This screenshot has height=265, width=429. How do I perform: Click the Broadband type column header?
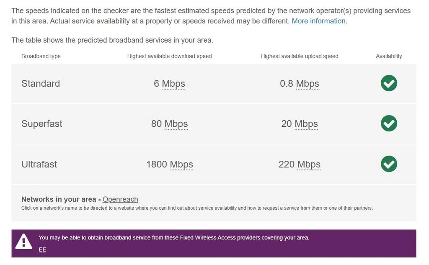click(x=41, y=56)
